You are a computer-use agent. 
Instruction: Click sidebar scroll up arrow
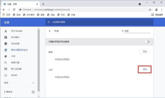coord(39,28)
